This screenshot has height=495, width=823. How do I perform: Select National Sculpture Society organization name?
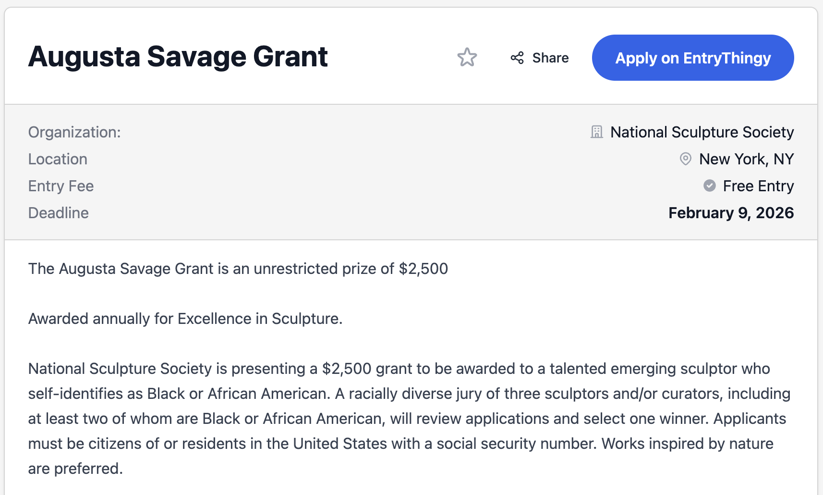[x=702, y=132]
